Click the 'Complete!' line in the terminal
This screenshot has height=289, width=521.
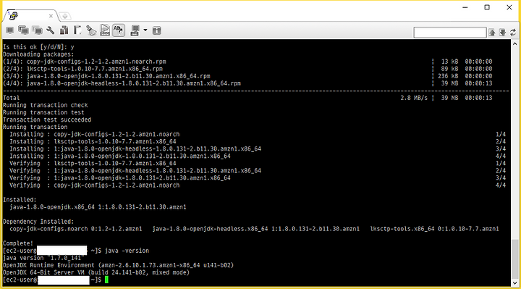click(x=18, y=243)
